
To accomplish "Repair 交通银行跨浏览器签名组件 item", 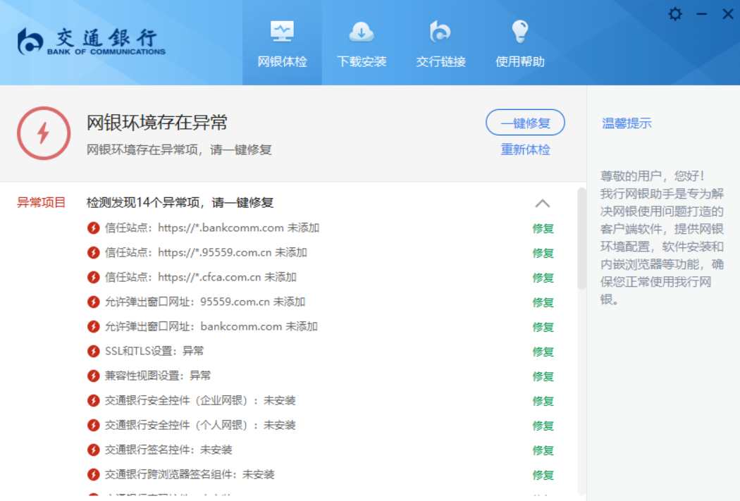I will [543, 475].
